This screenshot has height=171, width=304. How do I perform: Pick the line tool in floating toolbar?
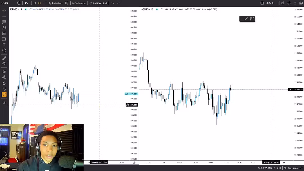(246, 19)
